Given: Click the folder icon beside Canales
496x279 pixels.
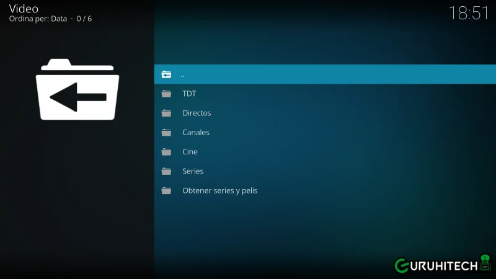Looking at the screenshot, I should point(166,133).
